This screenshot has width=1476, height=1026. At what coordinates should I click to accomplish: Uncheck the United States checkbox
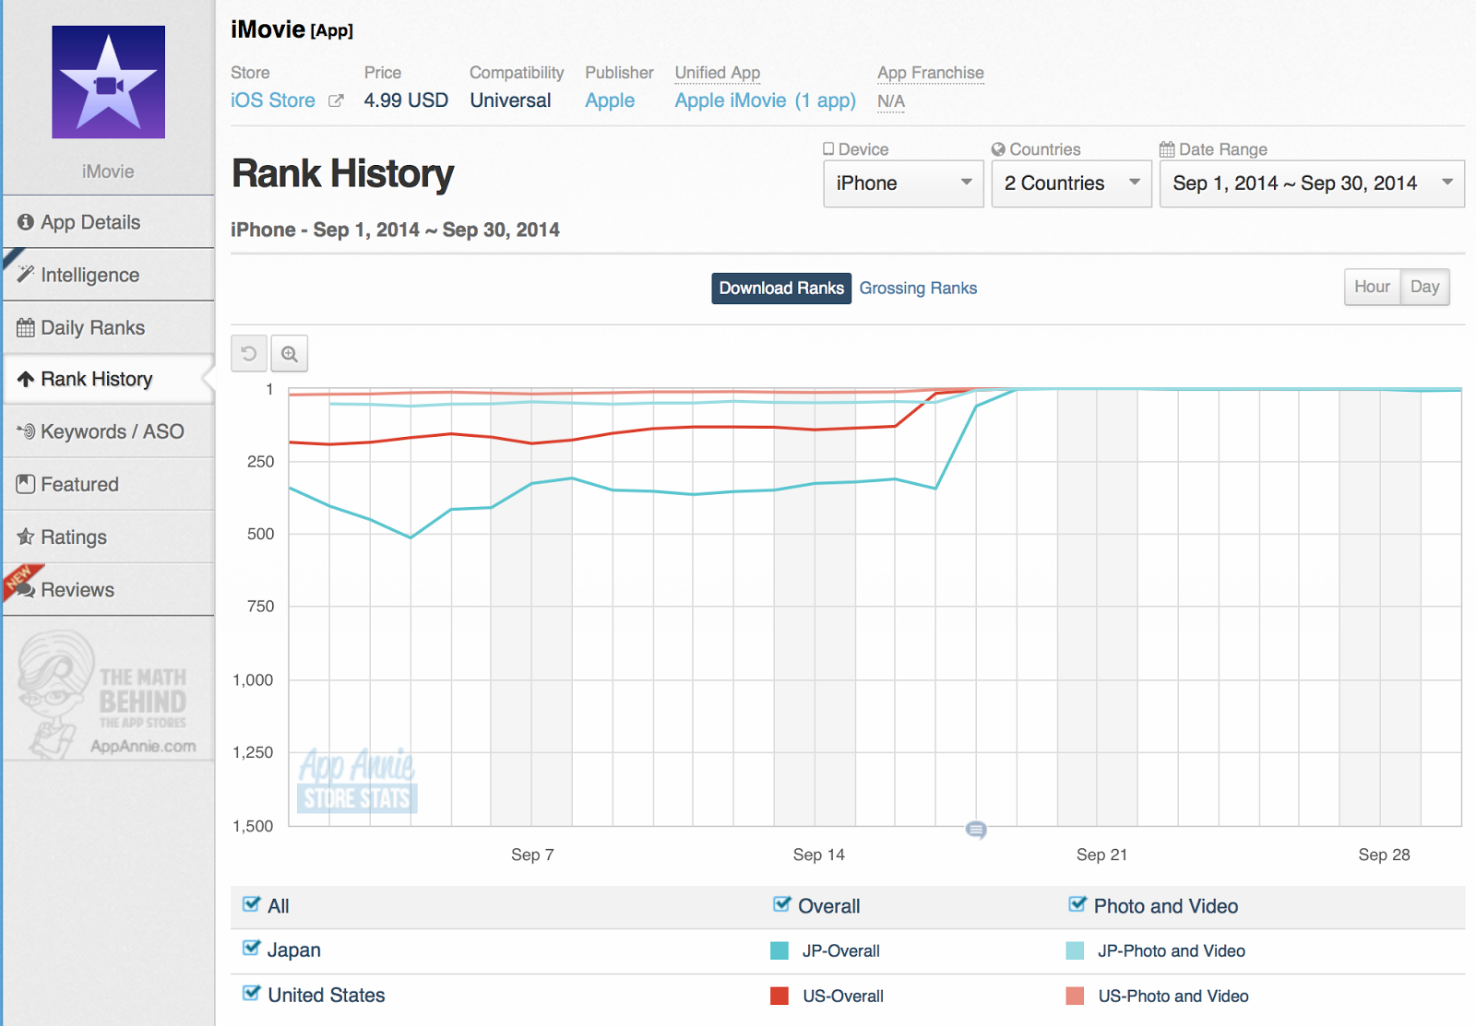[251, 994]
